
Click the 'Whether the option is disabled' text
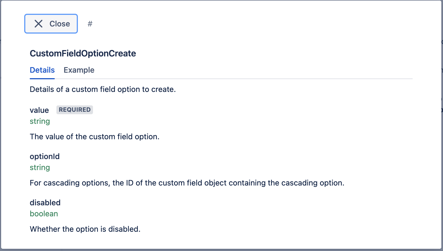click(85, 229)
